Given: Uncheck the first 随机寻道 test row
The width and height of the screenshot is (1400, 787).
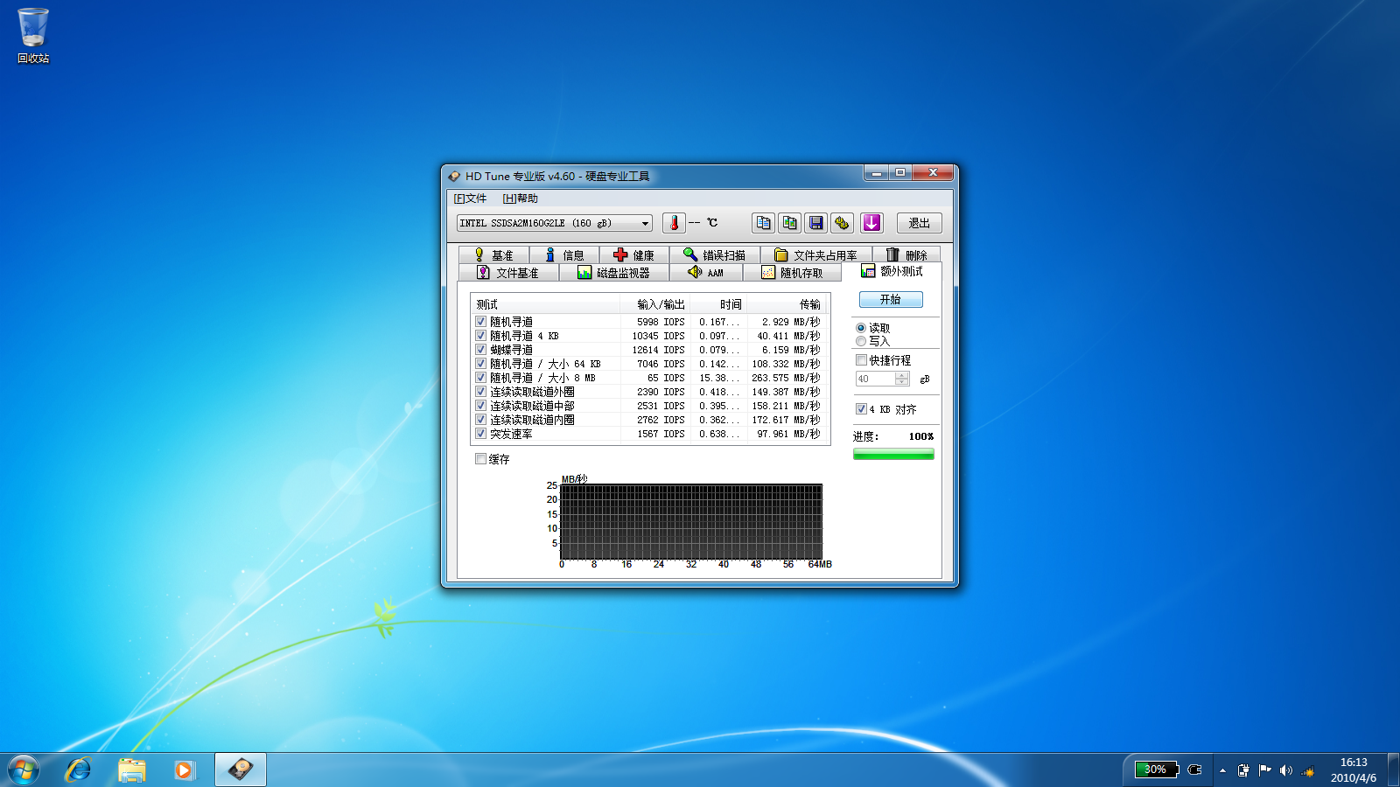Looking at the screenshot, I should [x=480, y=321].
